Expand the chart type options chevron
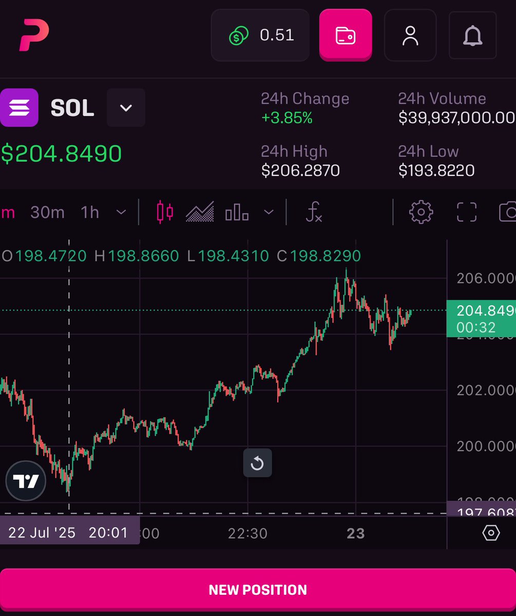The height and width of the screenshot is (616, 516). click(x=269, y=212)
